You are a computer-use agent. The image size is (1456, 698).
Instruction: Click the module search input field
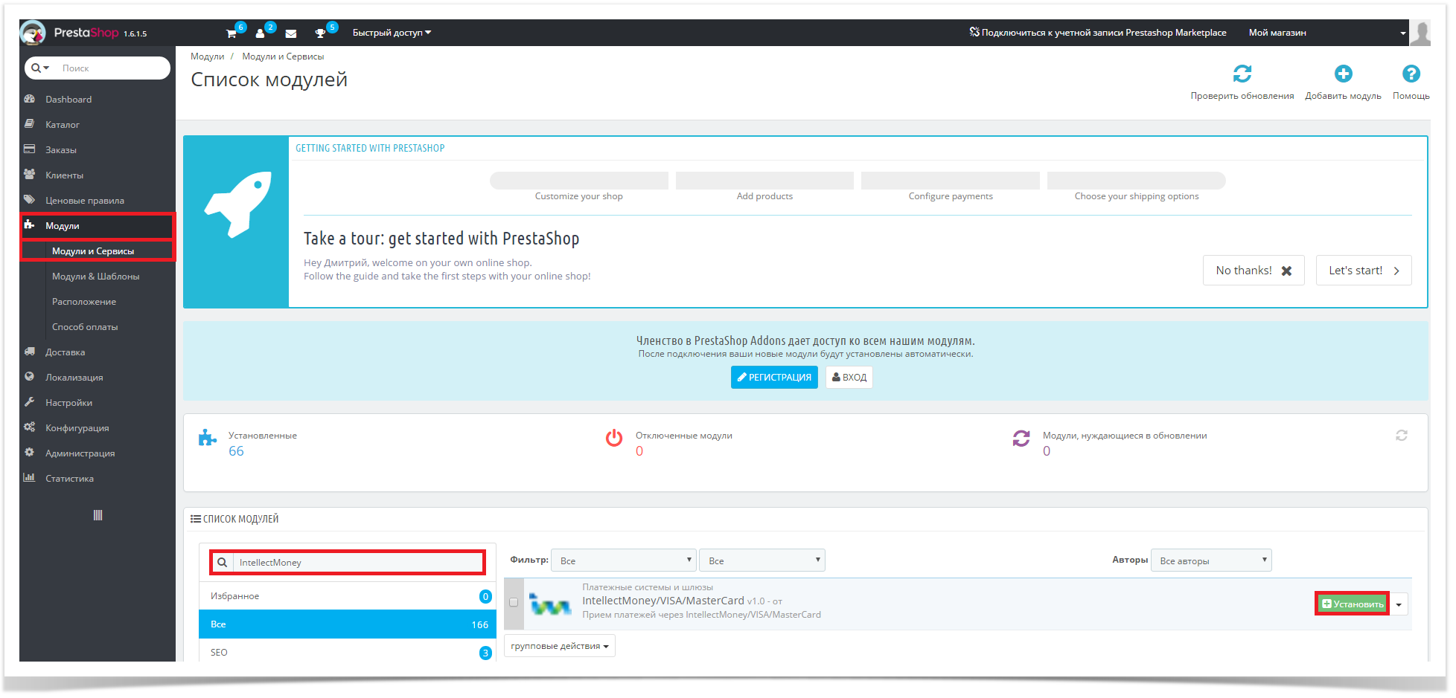pos(357,563)
